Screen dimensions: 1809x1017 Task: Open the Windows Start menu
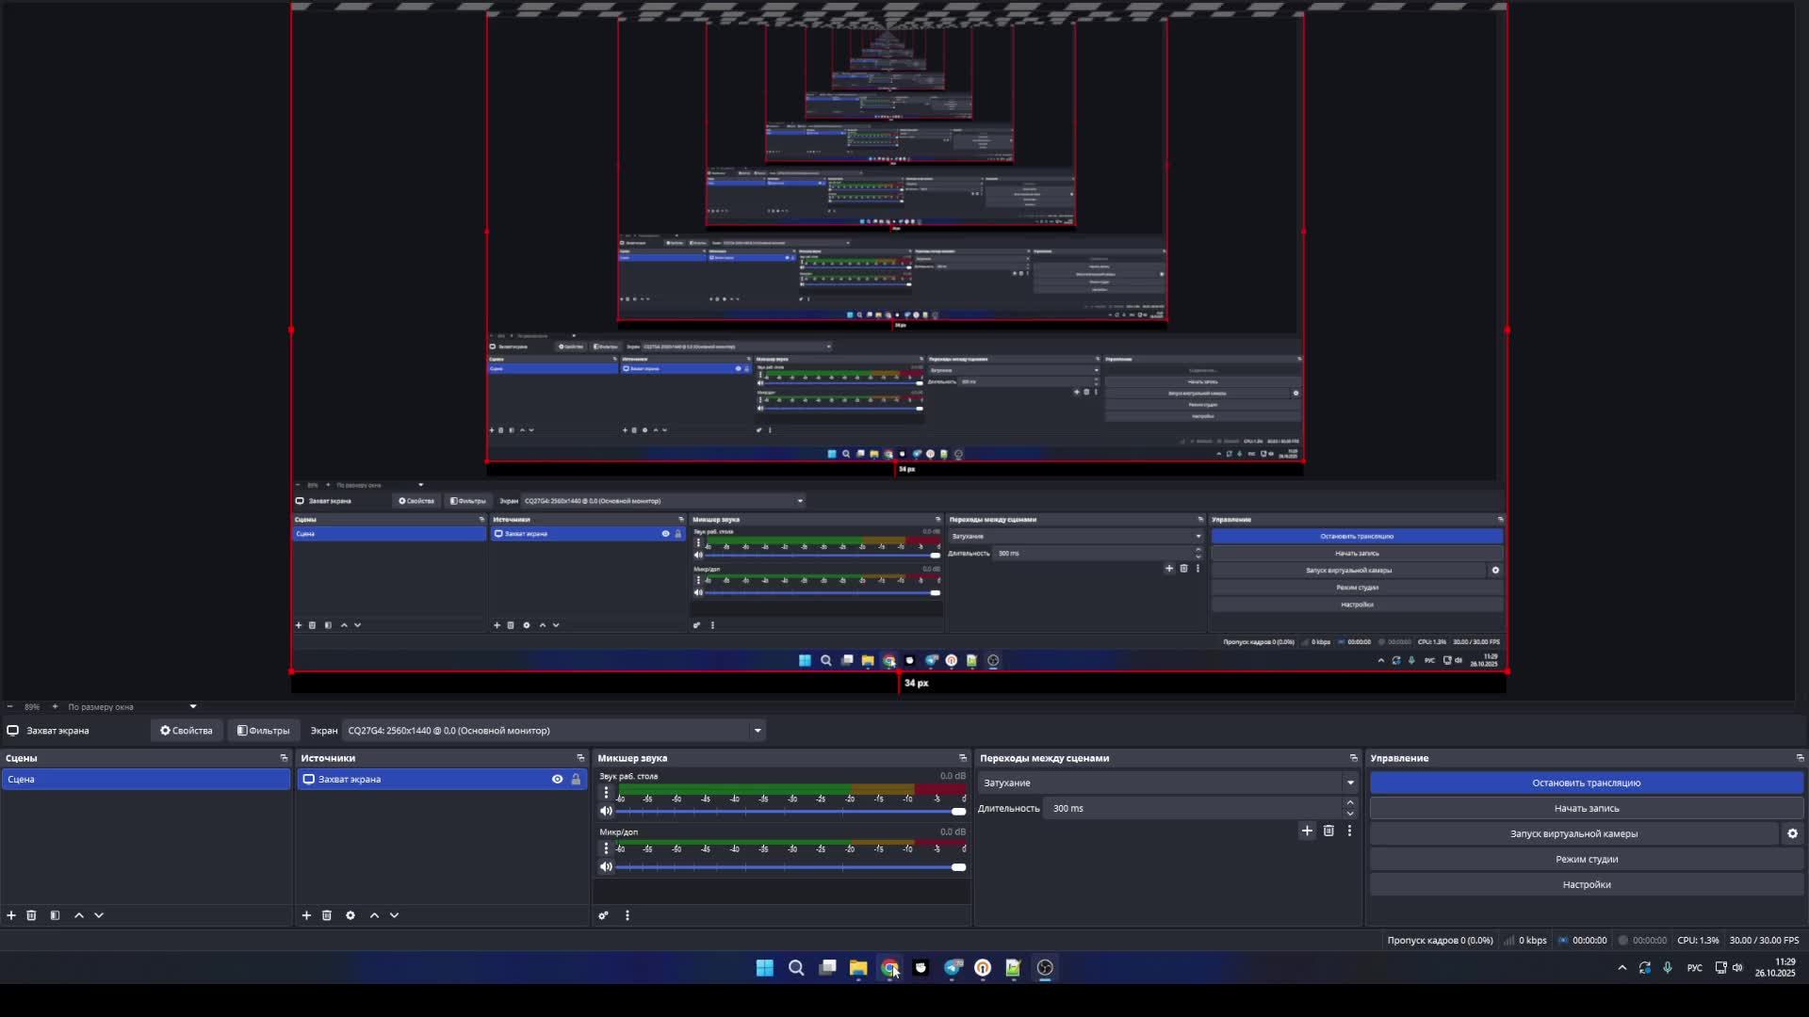765,967
